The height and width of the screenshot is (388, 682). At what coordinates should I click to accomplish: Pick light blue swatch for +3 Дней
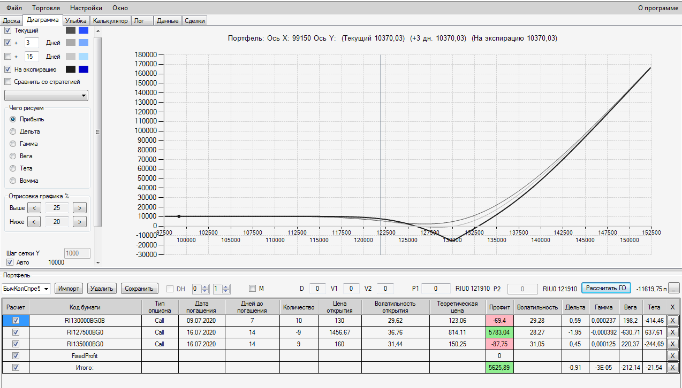coord(84,42)
